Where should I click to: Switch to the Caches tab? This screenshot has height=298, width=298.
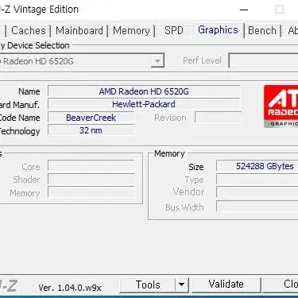coord(29,30)
